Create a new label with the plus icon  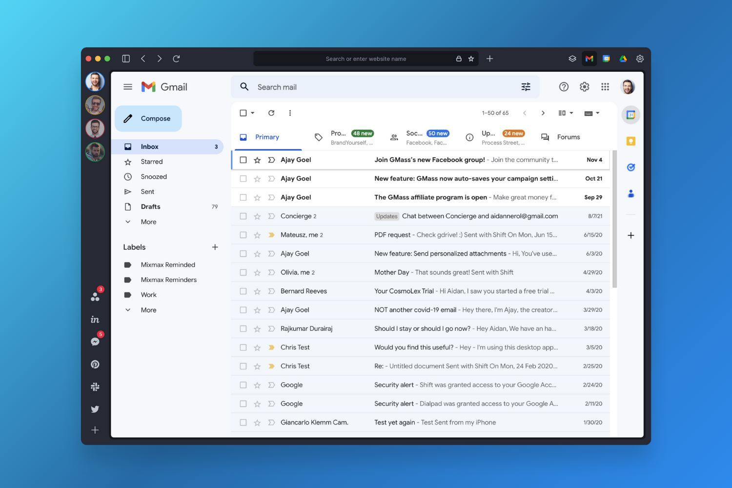(215, 247)
